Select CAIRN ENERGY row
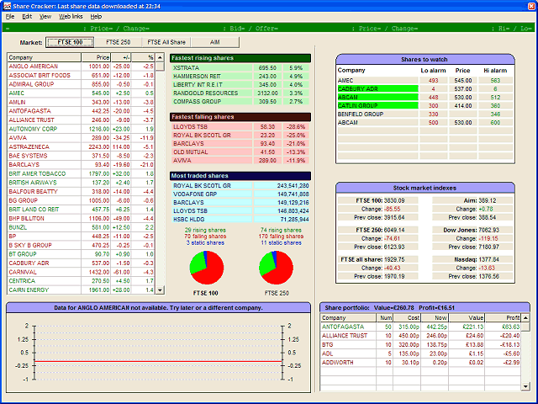Image resolution: width=538 pixels, height=404 pixels. click(81, 290)
